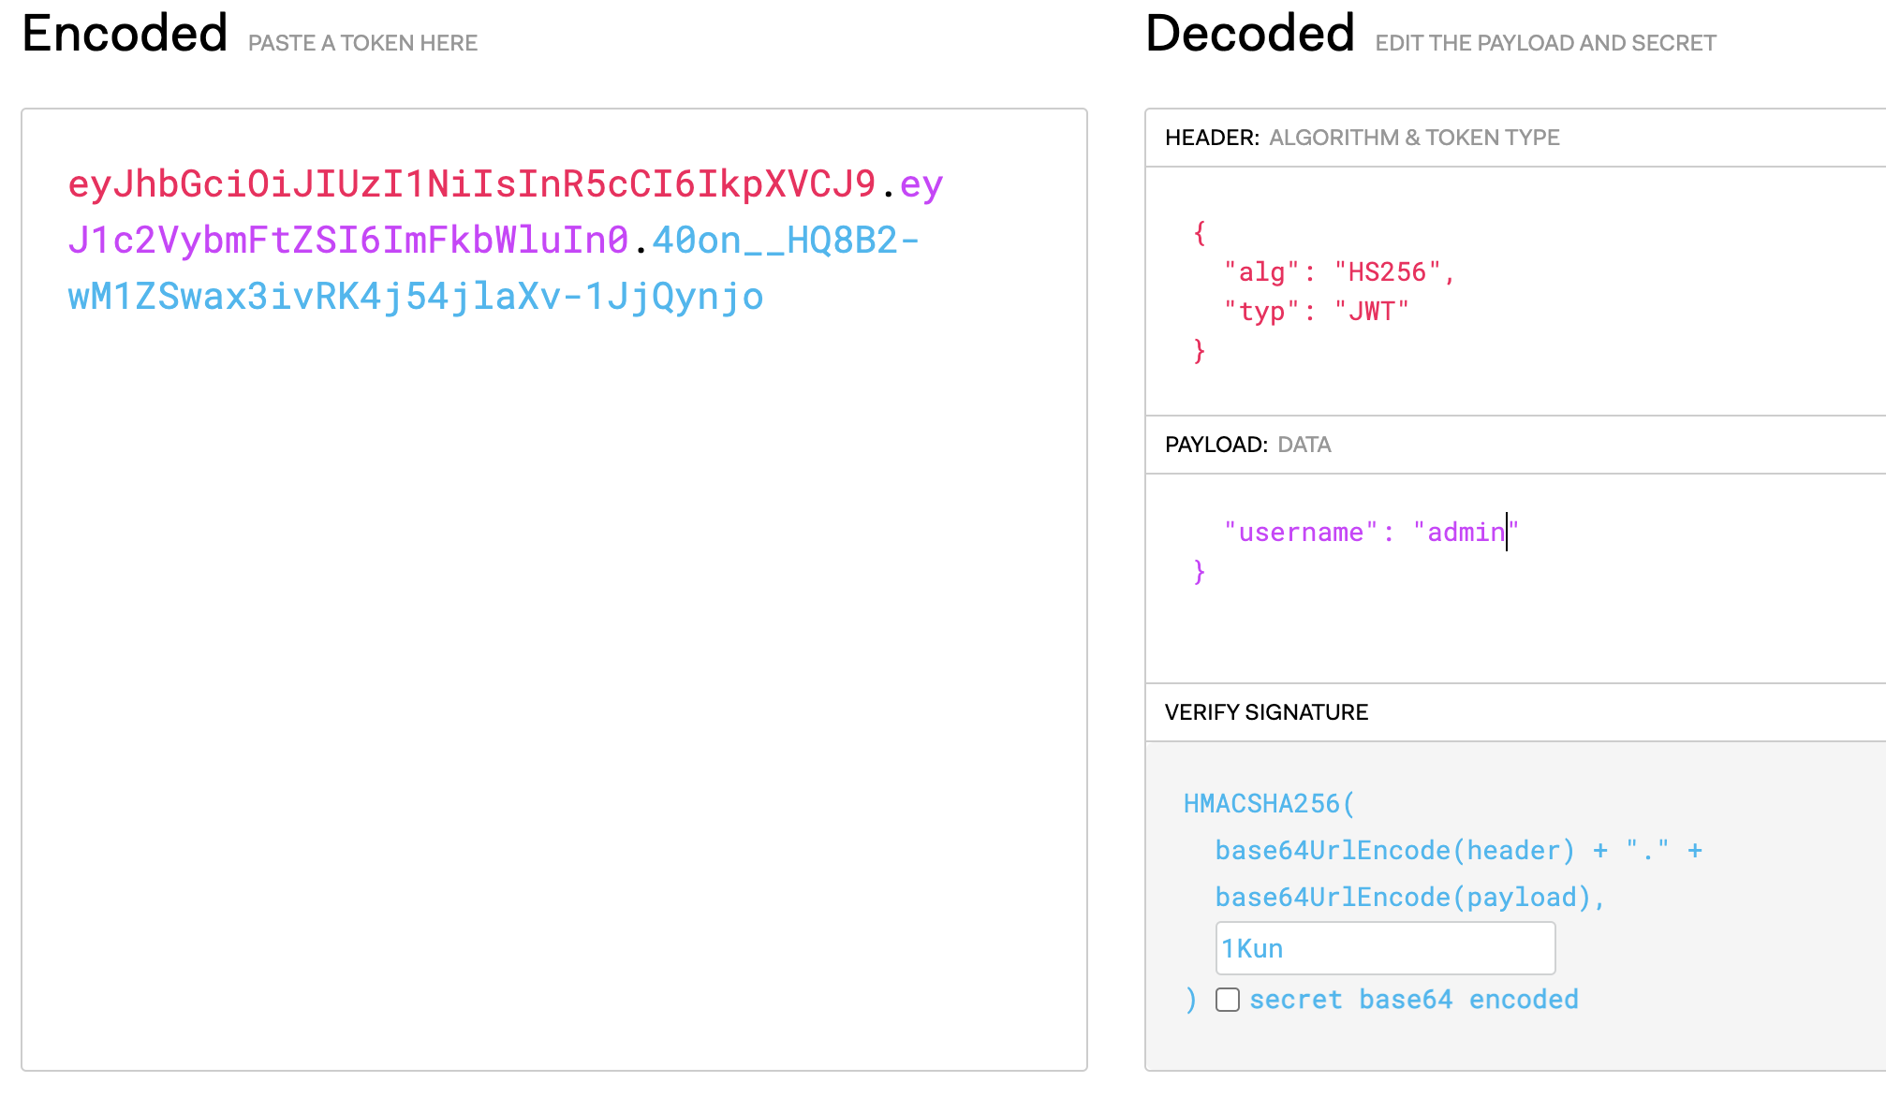The height and width of the screenshot is (1097, 1886).
Task: Click the 'EDIT THE PAYLOAD AND SECRET' hint text
Action: coord(1545,43)
